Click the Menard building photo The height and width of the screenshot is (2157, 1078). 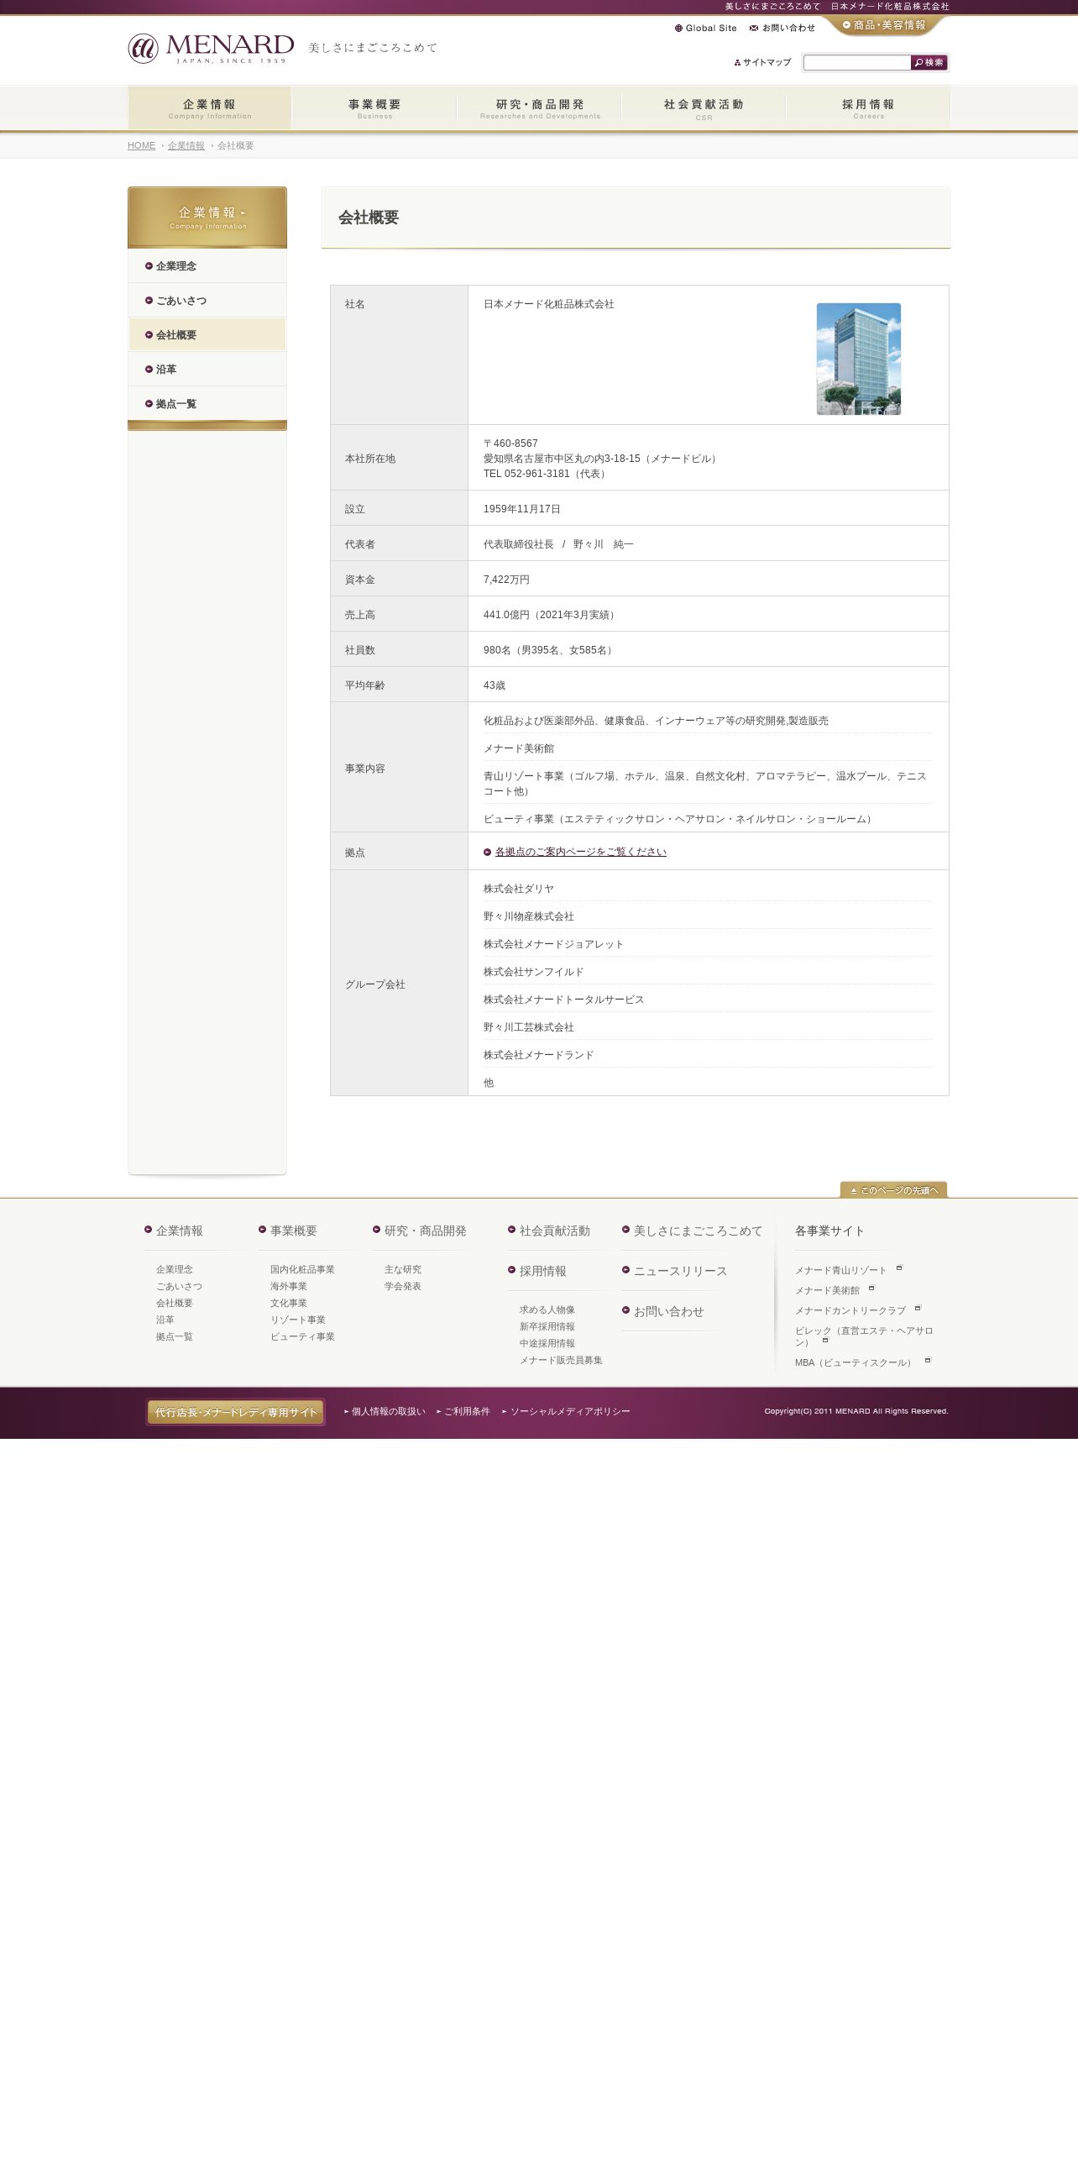pyautogui.click(x=858, y=359)
